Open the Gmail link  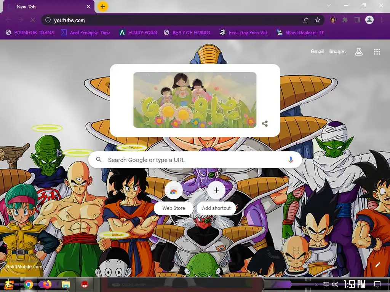[317, 51]
